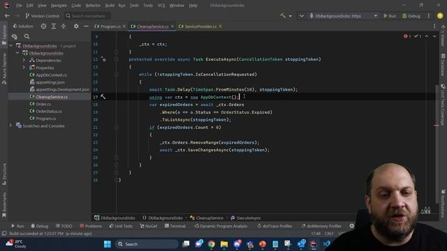The image size is (447, 251).
Task: Collapse all nodes in Solution explorer
Action: 64,26
